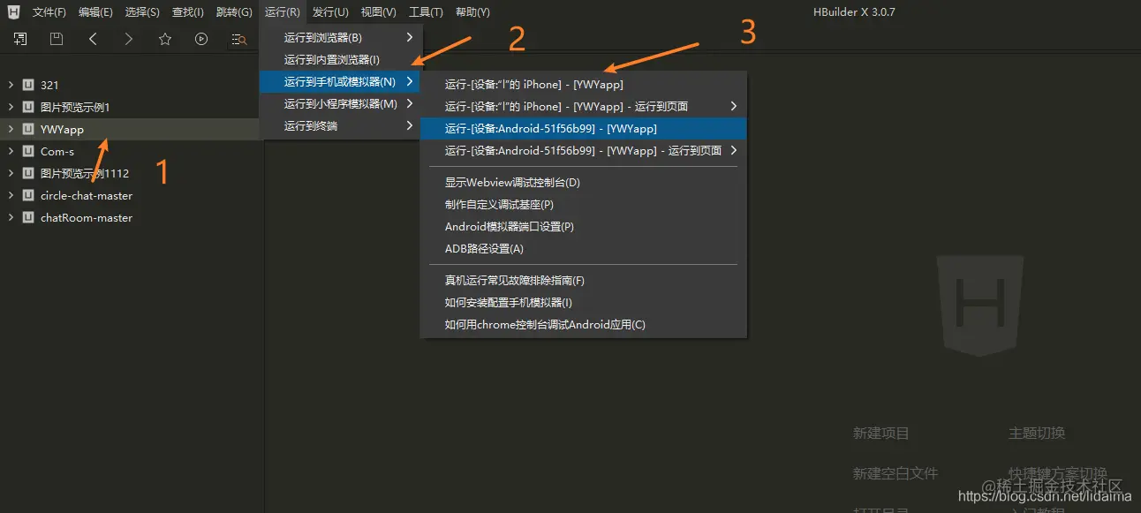
Task: Click the 新建项目 link
Action: click(x=880, y=433)
